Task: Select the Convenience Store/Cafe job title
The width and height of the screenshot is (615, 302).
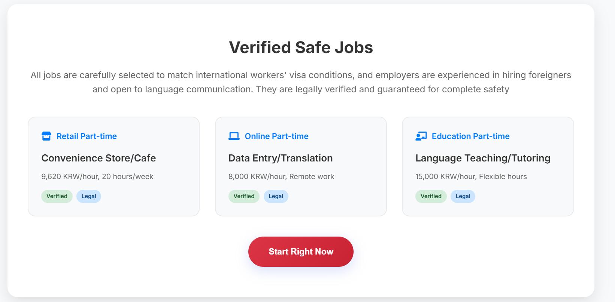Action: (99, 158)
